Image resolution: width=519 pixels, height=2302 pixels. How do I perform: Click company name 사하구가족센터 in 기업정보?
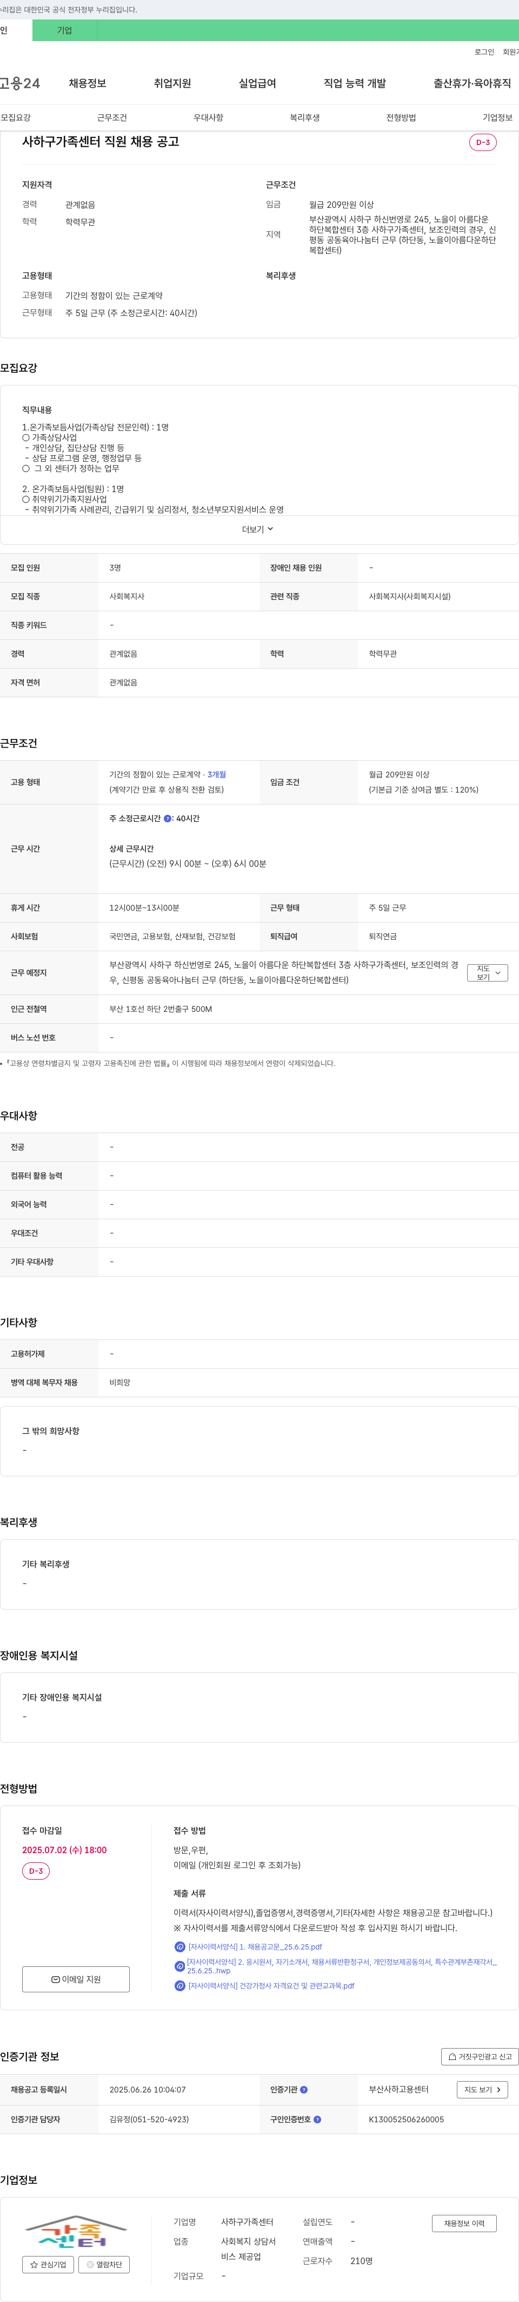[247, 2221]
